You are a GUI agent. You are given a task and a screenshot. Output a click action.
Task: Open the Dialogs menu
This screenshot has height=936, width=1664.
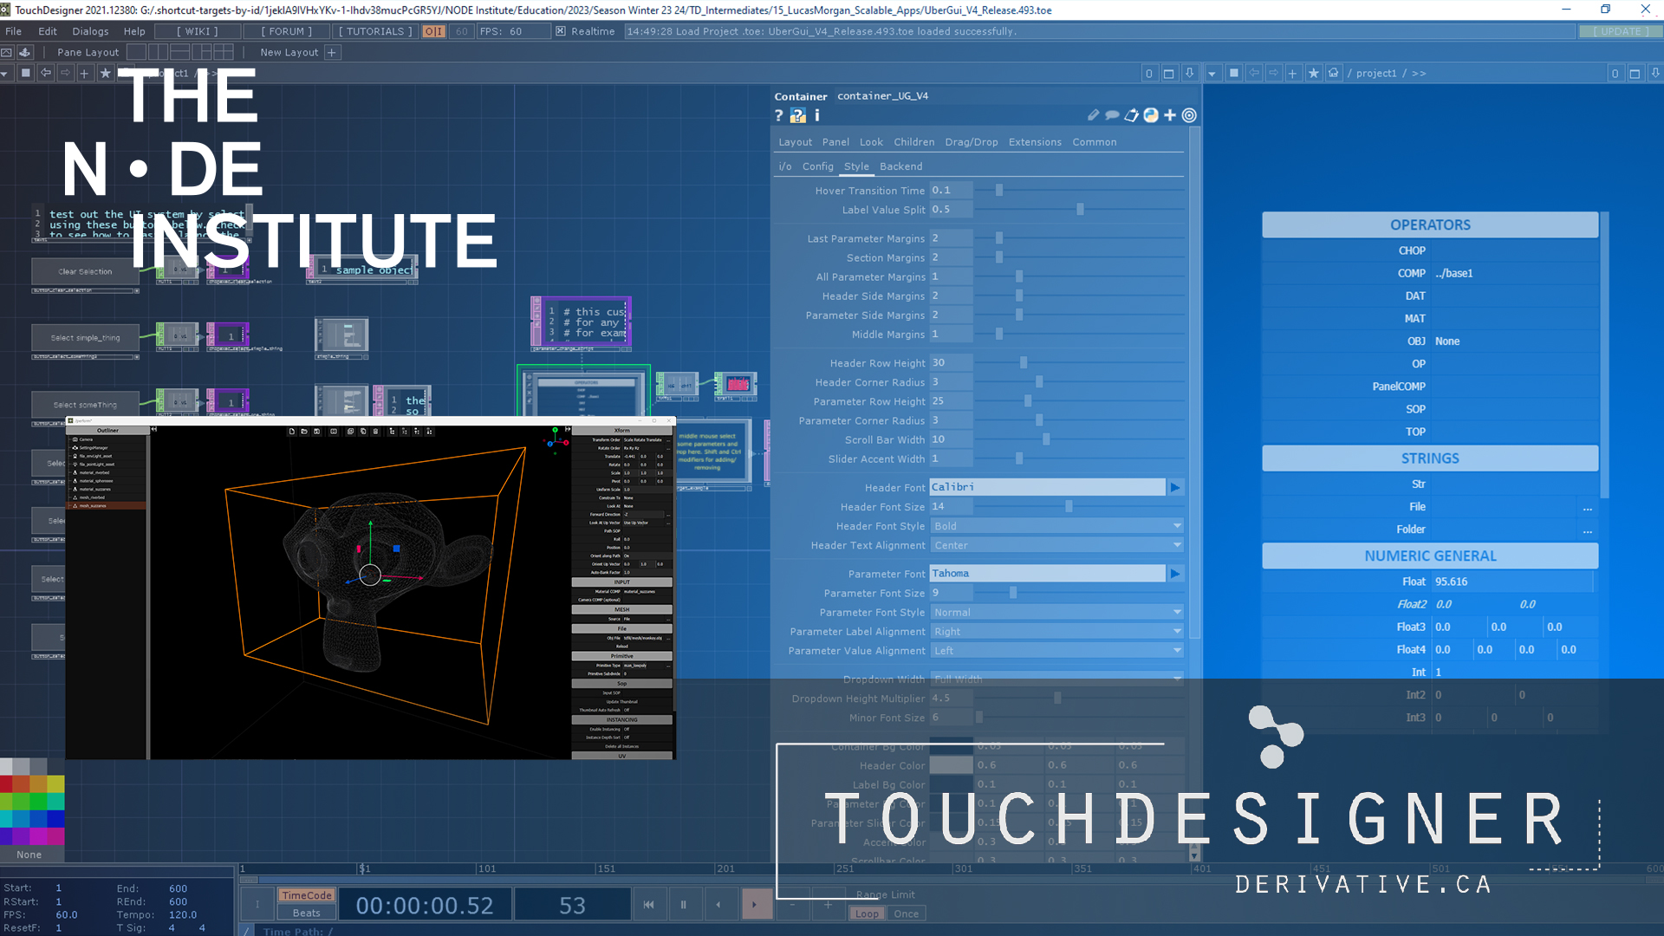point(90,31)
